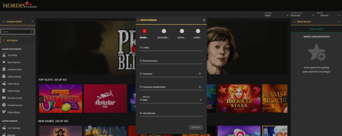Image resolution: width=342 pixels, height=136 pixels.
Task: Switch to Meine Spiele tab
Action: [317, 29]
